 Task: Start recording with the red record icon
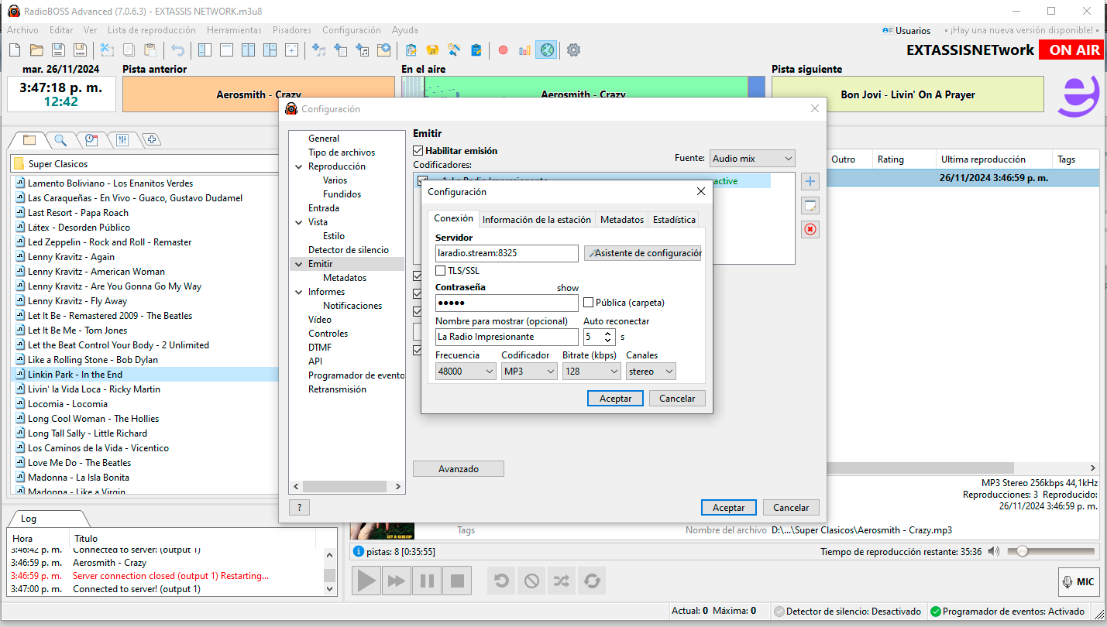504,50
